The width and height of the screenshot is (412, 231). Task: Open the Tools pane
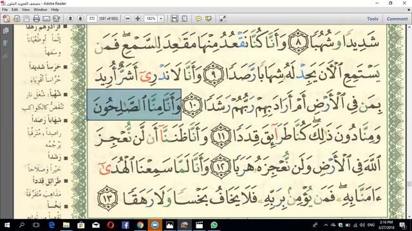point(372,19)
